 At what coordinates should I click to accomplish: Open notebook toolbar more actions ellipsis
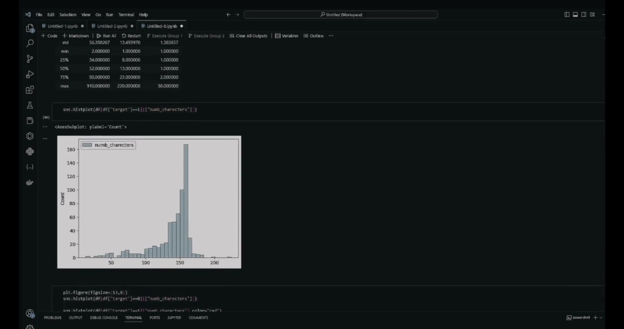pyautogui.click(x=331, y=36)
